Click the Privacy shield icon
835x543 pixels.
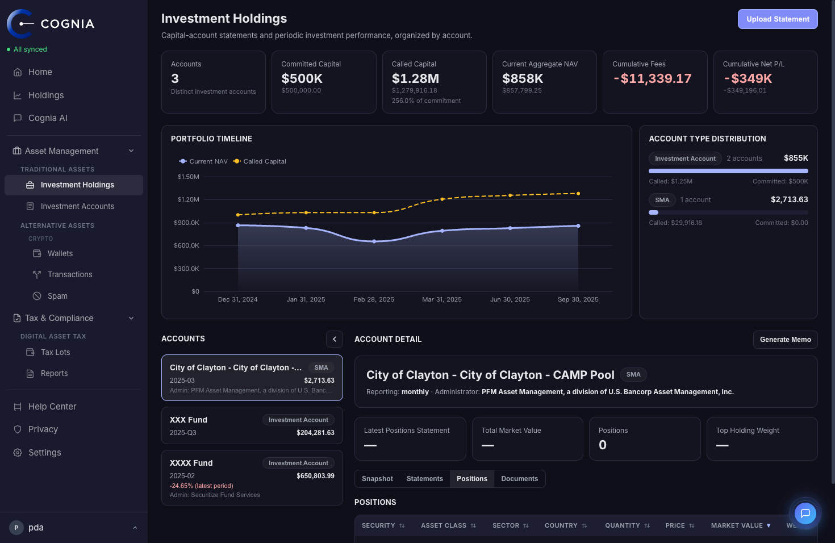tap(18, 429)
